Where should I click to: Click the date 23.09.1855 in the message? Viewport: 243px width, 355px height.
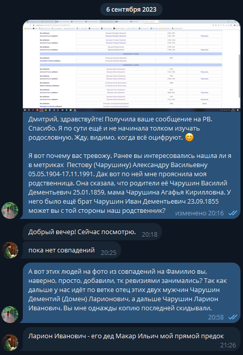pyautogui.click(x=203, y=202)
